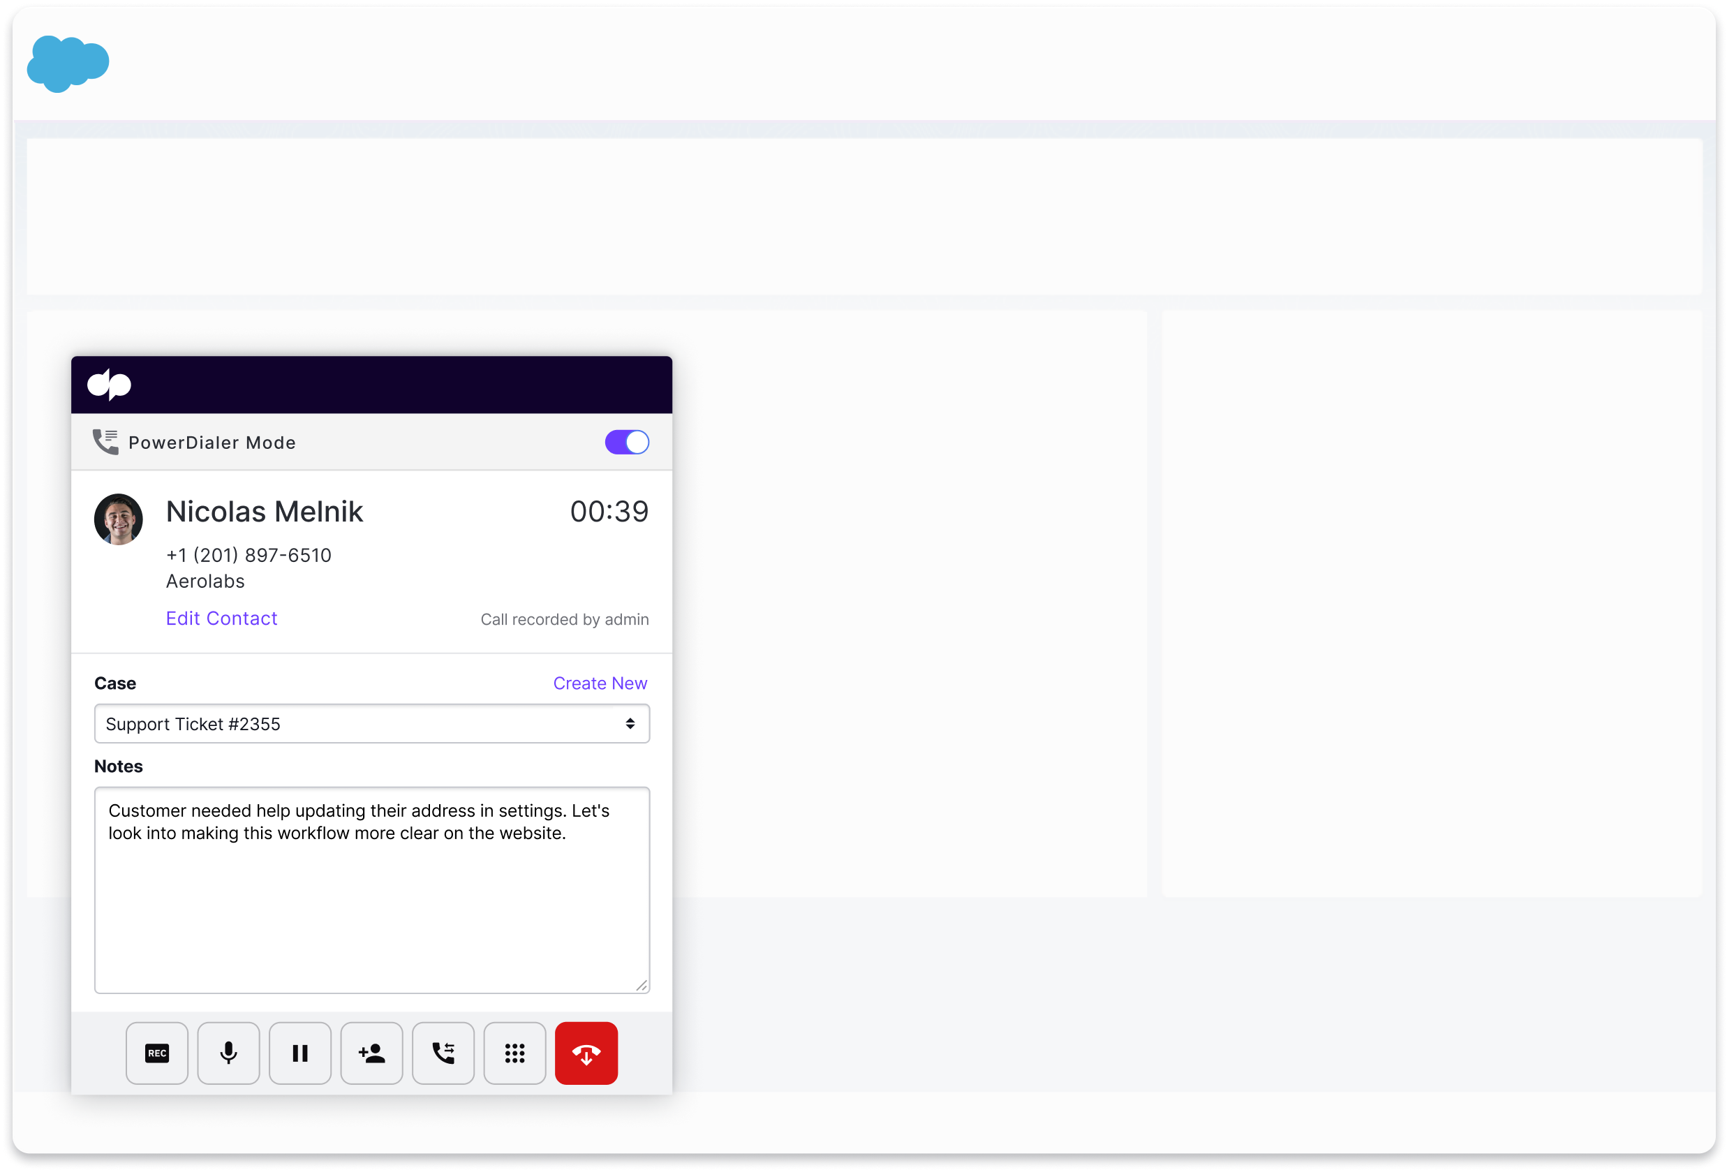
Task: Put the call on hold
Action: pyautogui.click(x=299, y=1053)
